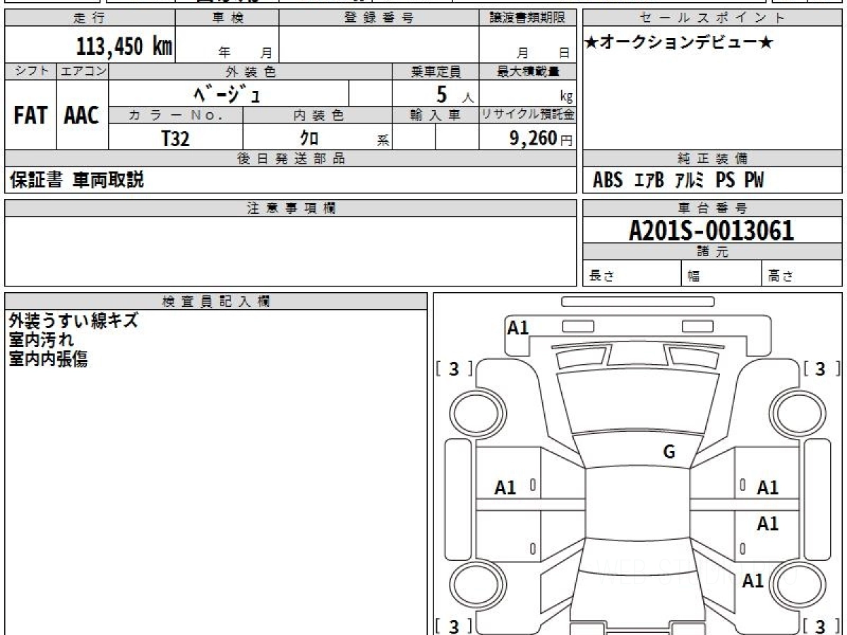This screenshot has height=635, width=847.
Task: Select the ★オークションデビュー★ sales point text
Action: click(679, 43)
